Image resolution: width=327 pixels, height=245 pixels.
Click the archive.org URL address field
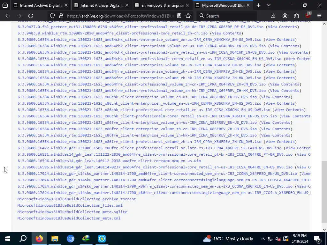120,16
